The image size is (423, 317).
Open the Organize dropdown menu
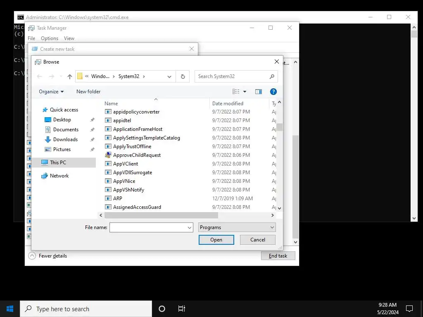tap(51, 92)
